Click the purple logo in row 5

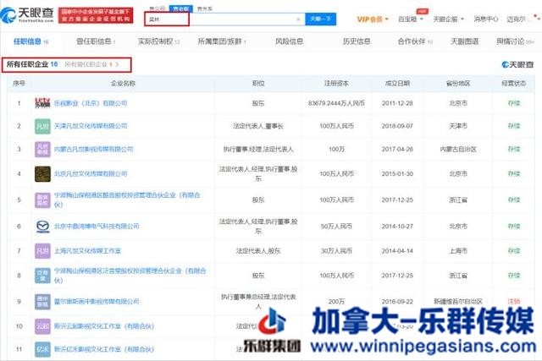pos(42,200)
